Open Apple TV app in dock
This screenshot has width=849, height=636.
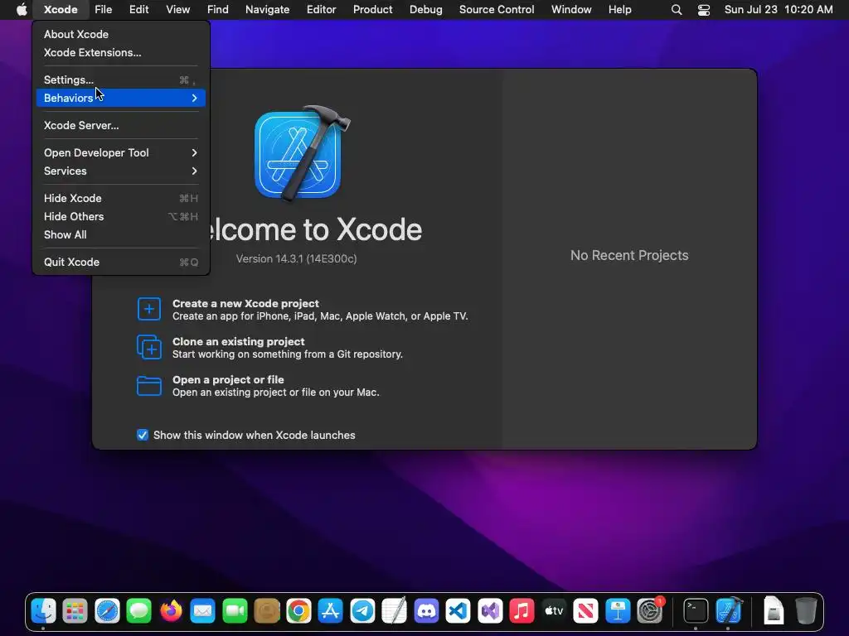pos(554,611)
